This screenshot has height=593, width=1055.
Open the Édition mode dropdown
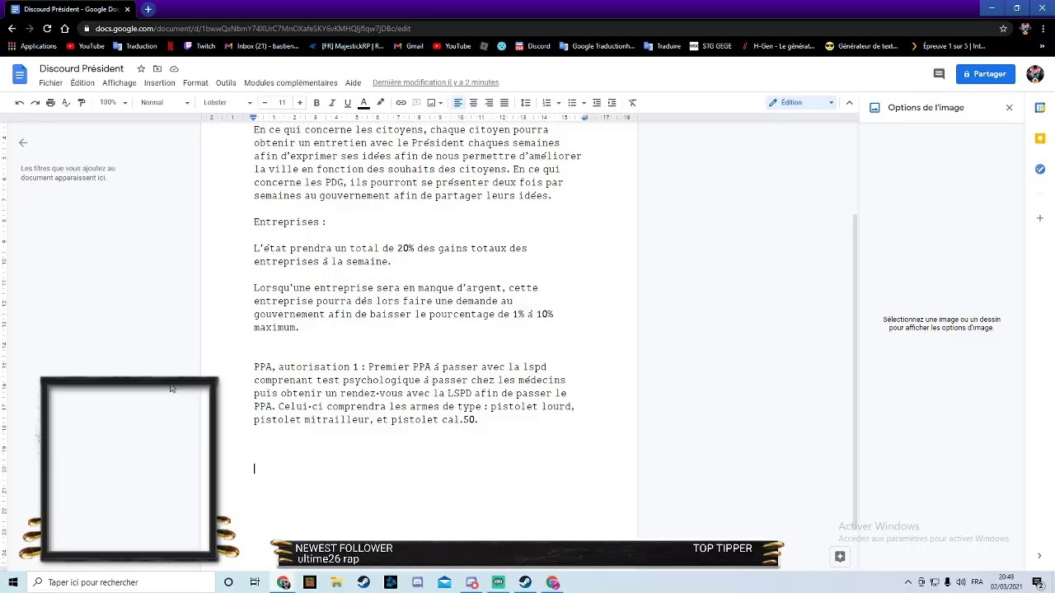801,103
